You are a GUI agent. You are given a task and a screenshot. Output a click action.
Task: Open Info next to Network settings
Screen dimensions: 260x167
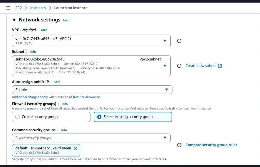66,20
